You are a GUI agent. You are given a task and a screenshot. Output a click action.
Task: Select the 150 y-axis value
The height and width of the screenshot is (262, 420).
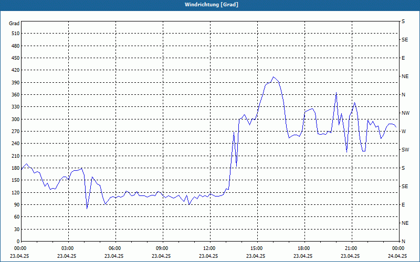pos(16,180)
